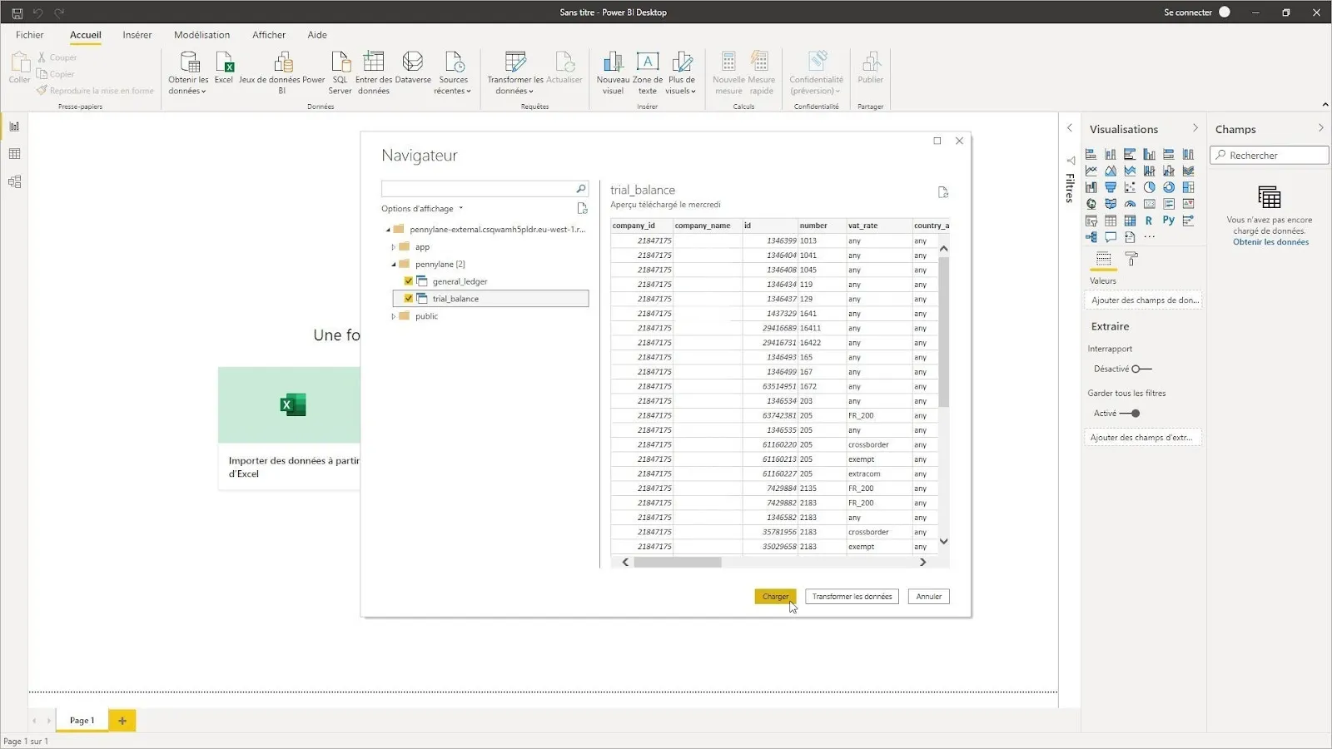Screen dimensions: 1332x749
Task: Open Entrer des données table editor
Action: pyautogui.click(x=374, y=72)
